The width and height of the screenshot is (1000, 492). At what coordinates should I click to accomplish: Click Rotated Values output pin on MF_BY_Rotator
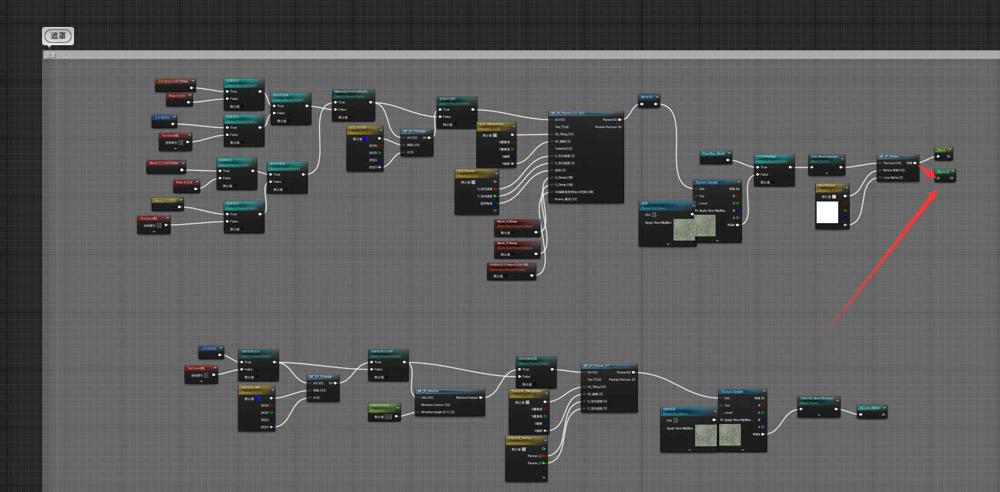click(x=481, y=398)
